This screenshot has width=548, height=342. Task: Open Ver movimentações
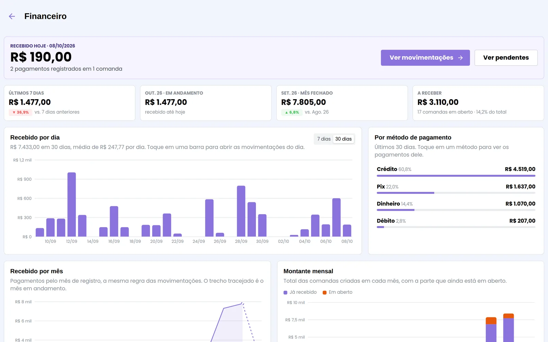(x=425, y=58)
